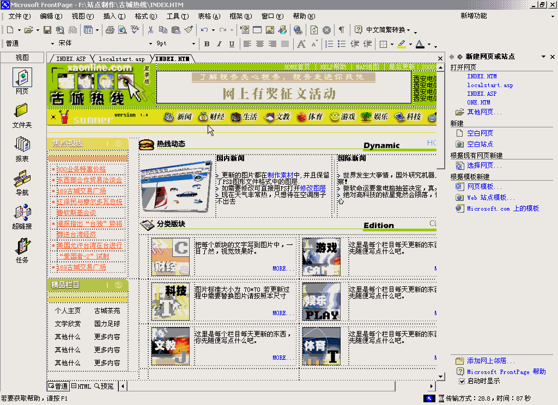Click the yellow highlight color button

coord(401,44)
